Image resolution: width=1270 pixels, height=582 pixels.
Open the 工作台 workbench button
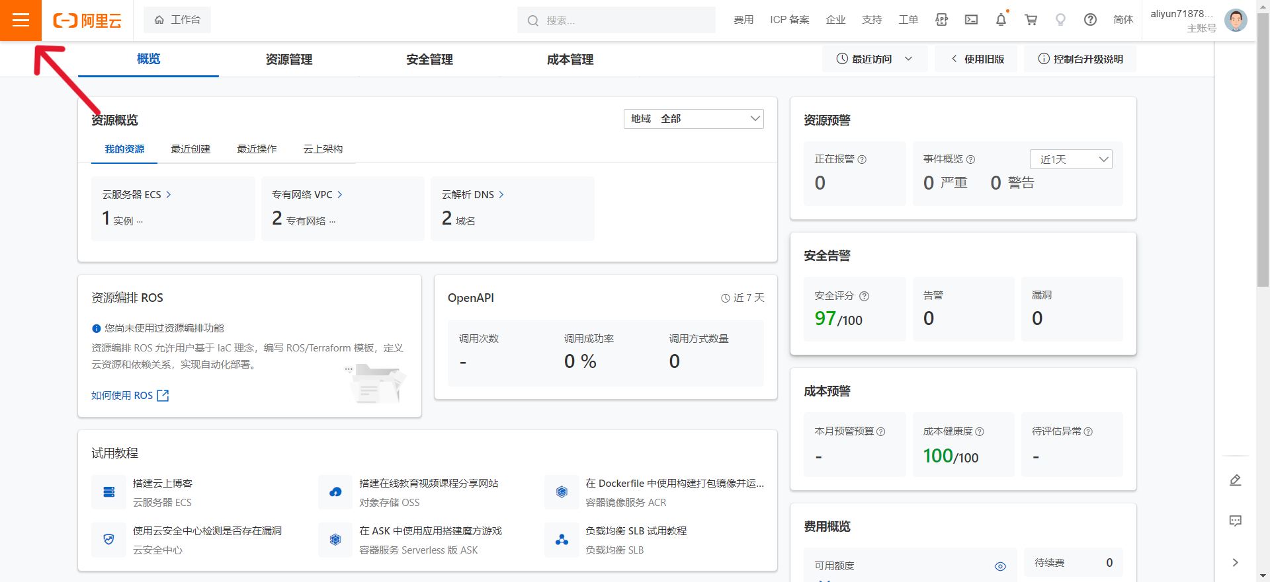177,20
